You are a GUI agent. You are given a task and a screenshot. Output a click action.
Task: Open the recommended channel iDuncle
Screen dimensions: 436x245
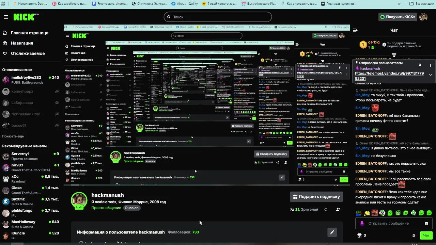pos(31,235)
